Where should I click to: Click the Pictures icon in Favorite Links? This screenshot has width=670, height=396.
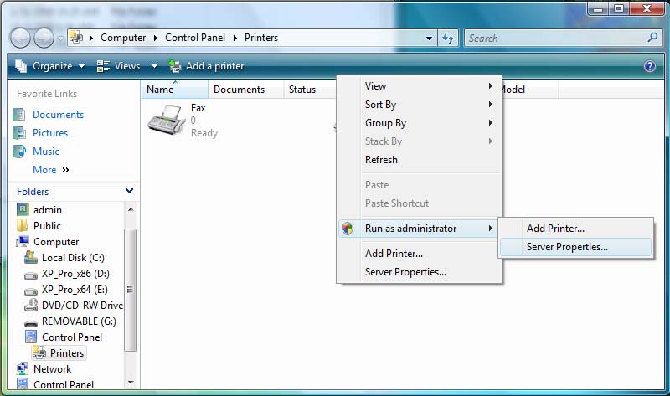pyautogui.click(x=19, y=133)
